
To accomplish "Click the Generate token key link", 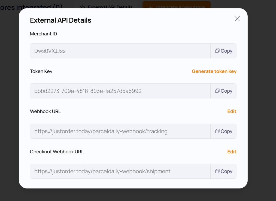I will click(214, 71).
